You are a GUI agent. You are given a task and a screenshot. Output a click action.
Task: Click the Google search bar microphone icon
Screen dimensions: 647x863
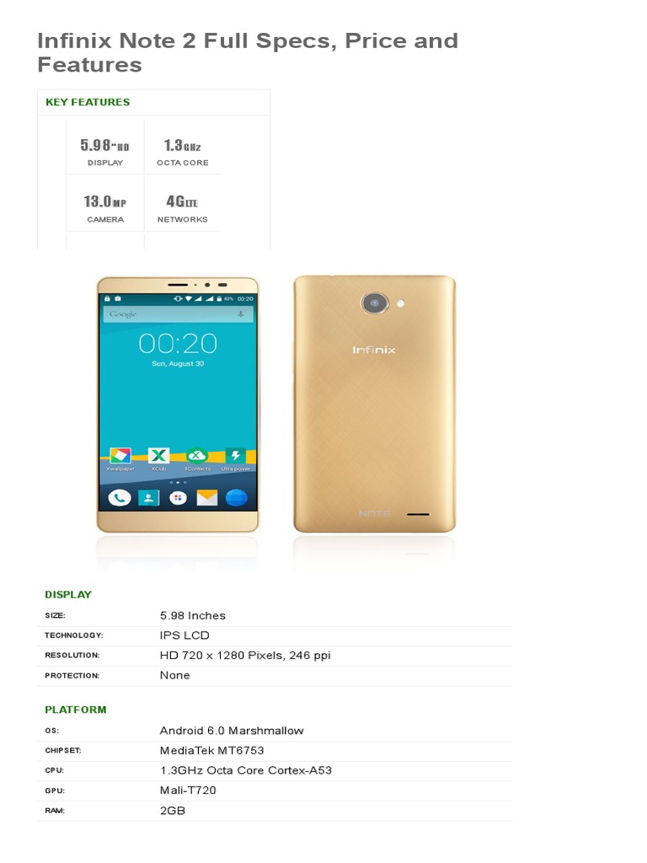pyautogui.click(x=240, y=314)
